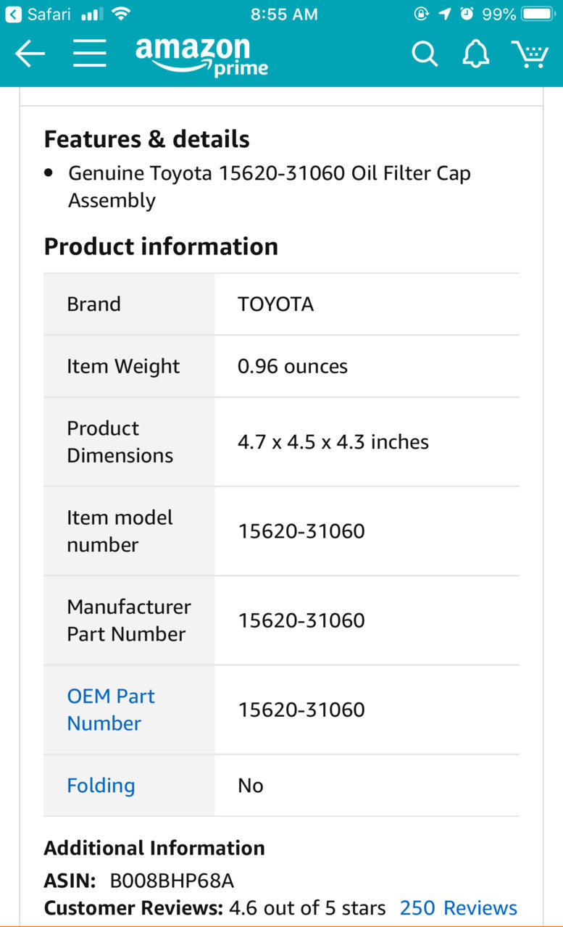Open the search magnifier icon
This screenshot has width=563, height=927.
[425, 54]
